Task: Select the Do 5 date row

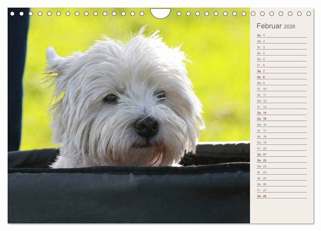Action: [282, 59]
